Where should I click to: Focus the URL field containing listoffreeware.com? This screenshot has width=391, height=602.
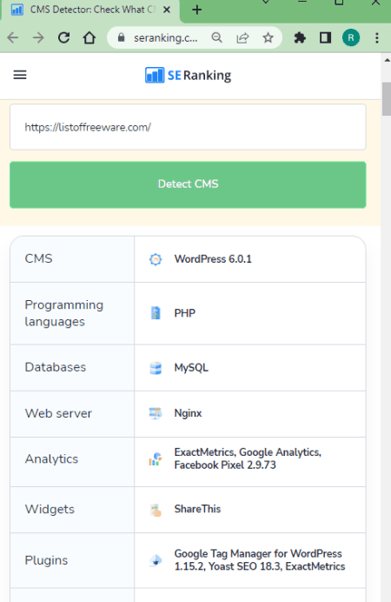click(x=188, y=127)
